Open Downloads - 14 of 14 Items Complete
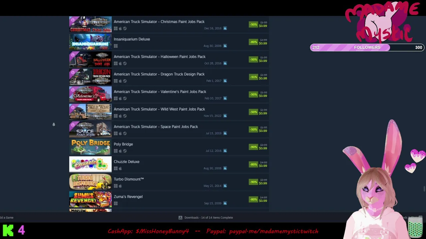This screenshot has width=426, height=239. tap(209, 218)
